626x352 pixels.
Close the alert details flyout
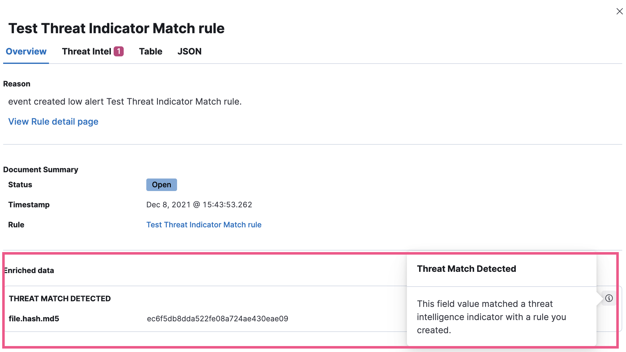tap(619, 11)
